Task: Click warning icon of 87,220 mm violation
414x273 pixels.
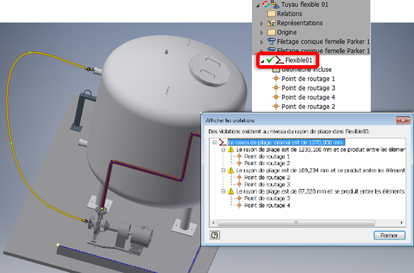Action: tap(231, 191)
